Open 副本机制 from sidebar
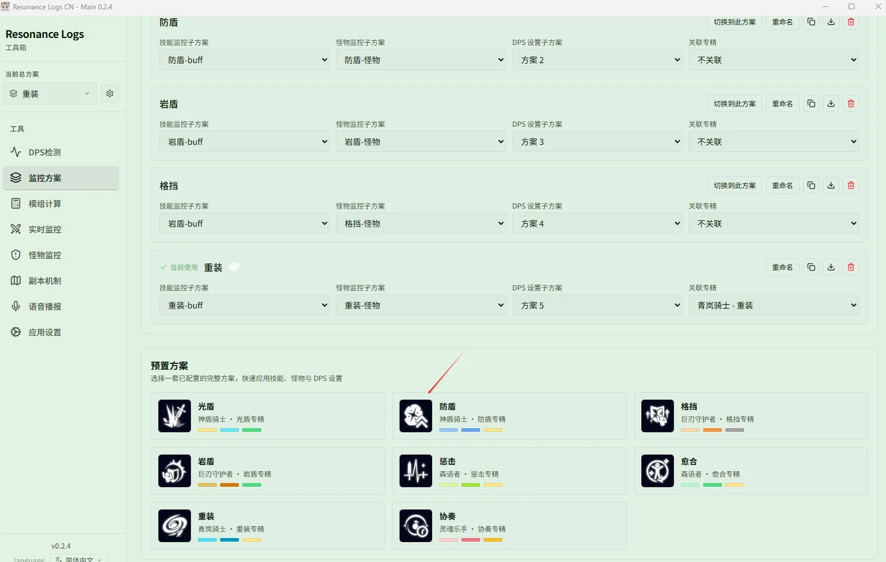The image size is (886, 562). pos(61,281)
